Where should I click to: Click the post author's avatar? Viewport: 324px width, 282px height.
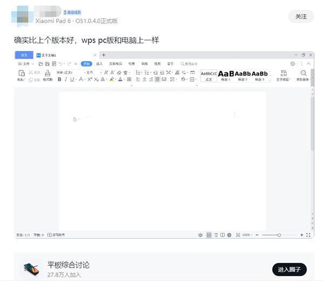coord(23,16)
